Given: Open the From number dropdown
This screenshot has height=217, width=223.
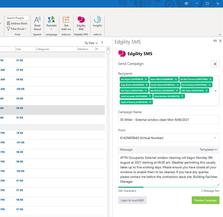Looking at the screenshot, I should tap(169, 138).
